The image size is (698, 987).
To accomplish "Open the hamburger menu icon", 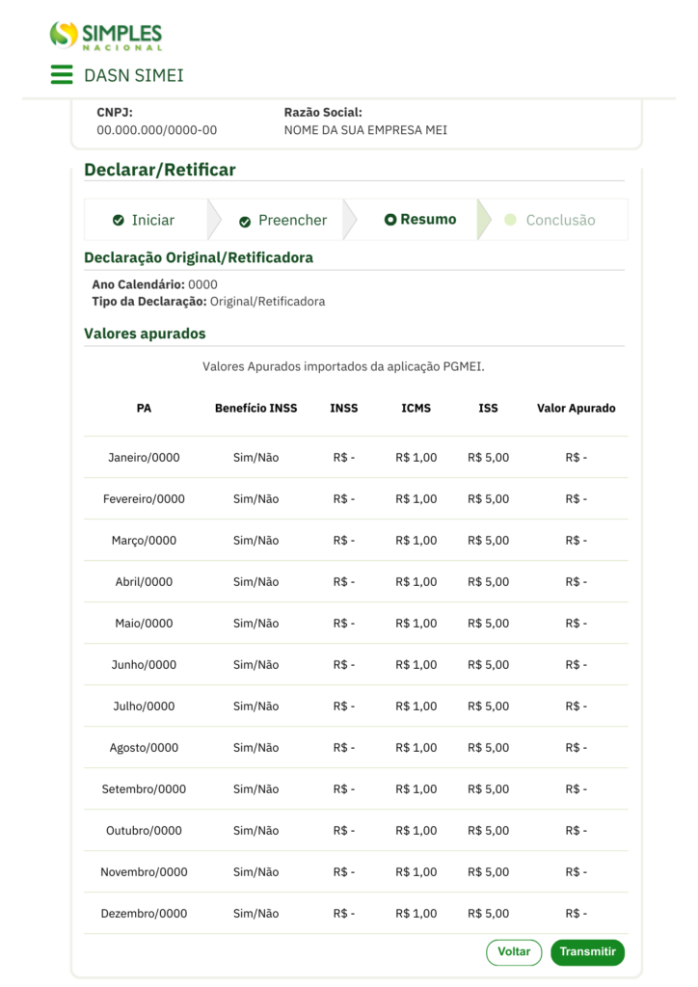I will coord(62,75).
